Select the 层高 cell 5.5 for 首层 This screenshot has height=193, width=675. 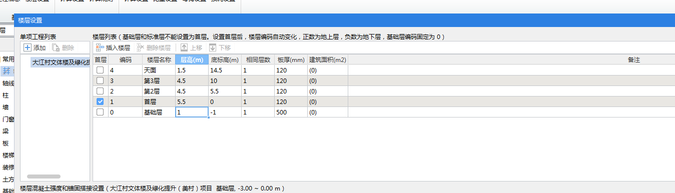(192, 101)
